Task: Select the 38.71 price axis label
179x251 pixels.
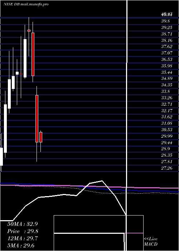Action: pos(167,34)
